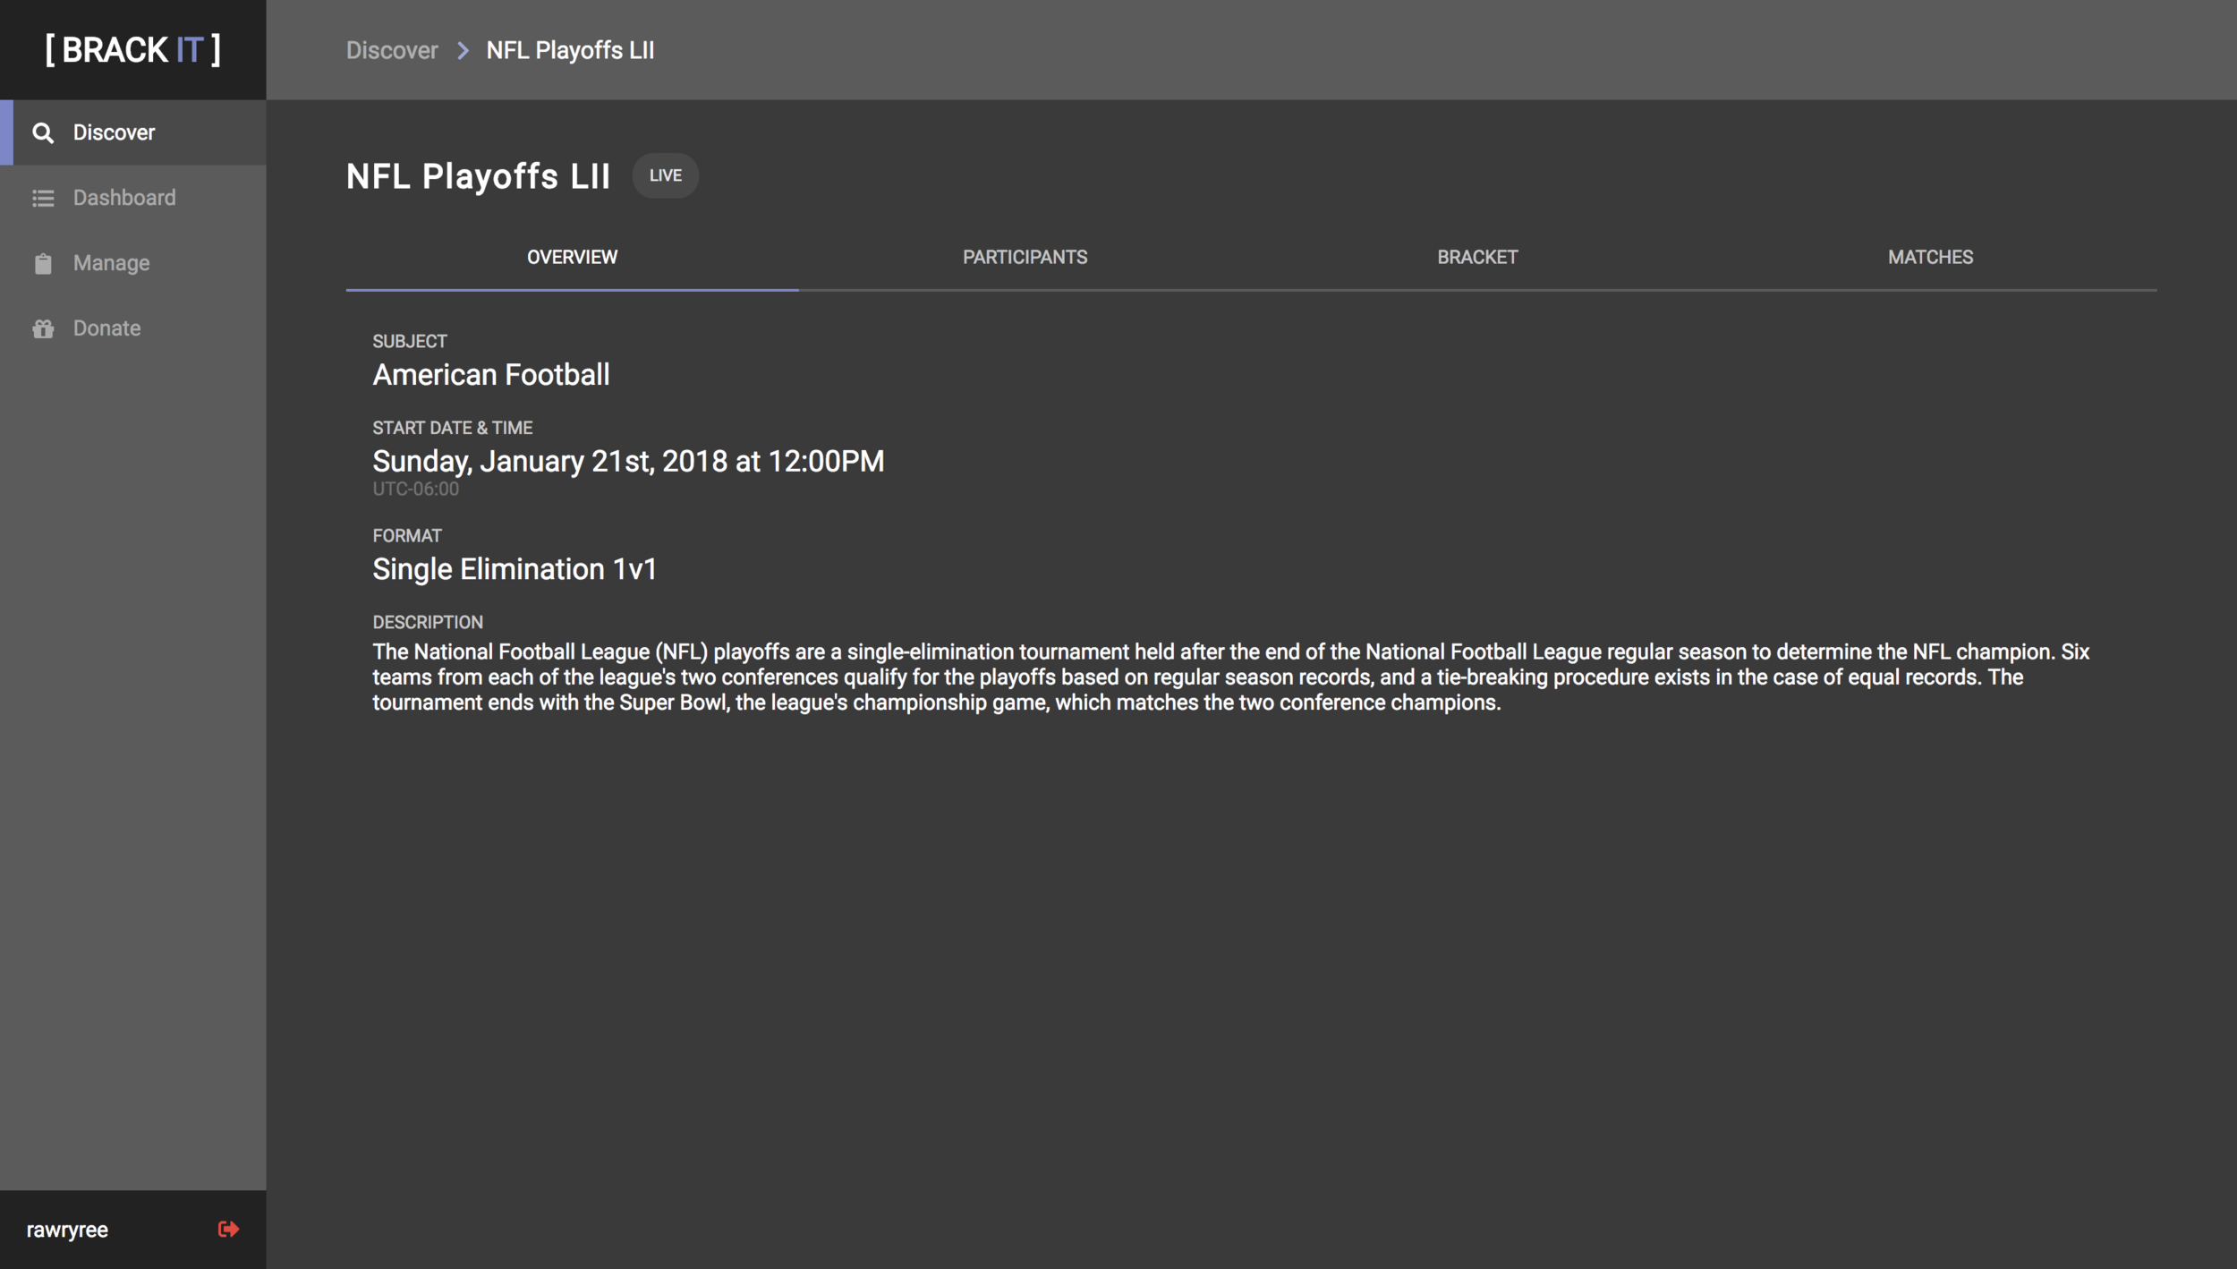Click the Discover magnifier icon in sidebar
The image size is (2237, 1269).
pos(43,132)
